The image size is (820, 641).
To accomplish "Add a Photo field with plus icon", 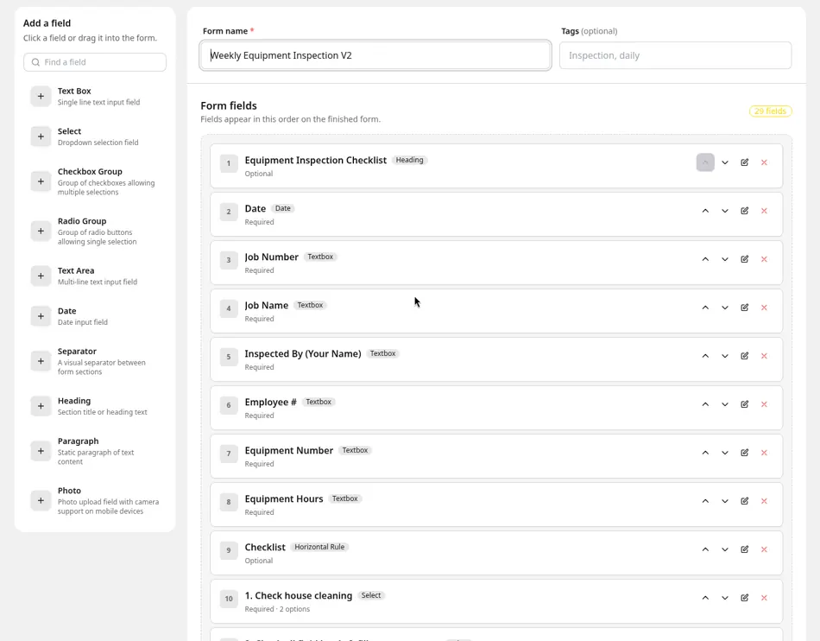I will (x=41, y=500).
